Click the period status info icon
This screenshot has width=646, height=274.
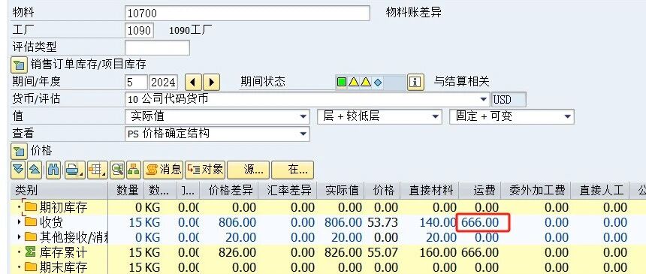[x=415, y=82]
